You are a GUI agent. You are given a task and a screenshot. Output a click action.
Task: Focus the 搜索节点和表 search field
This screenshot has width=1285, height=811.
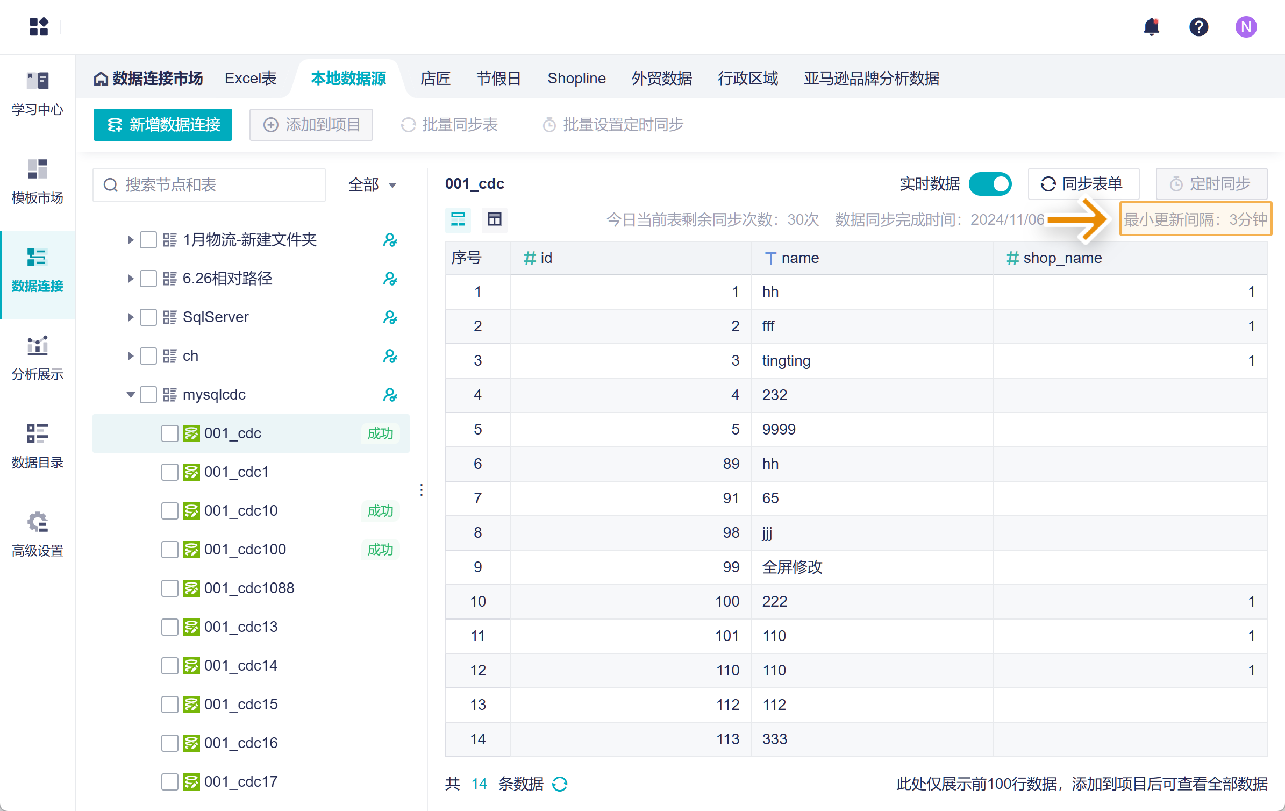tap(210, 185)
